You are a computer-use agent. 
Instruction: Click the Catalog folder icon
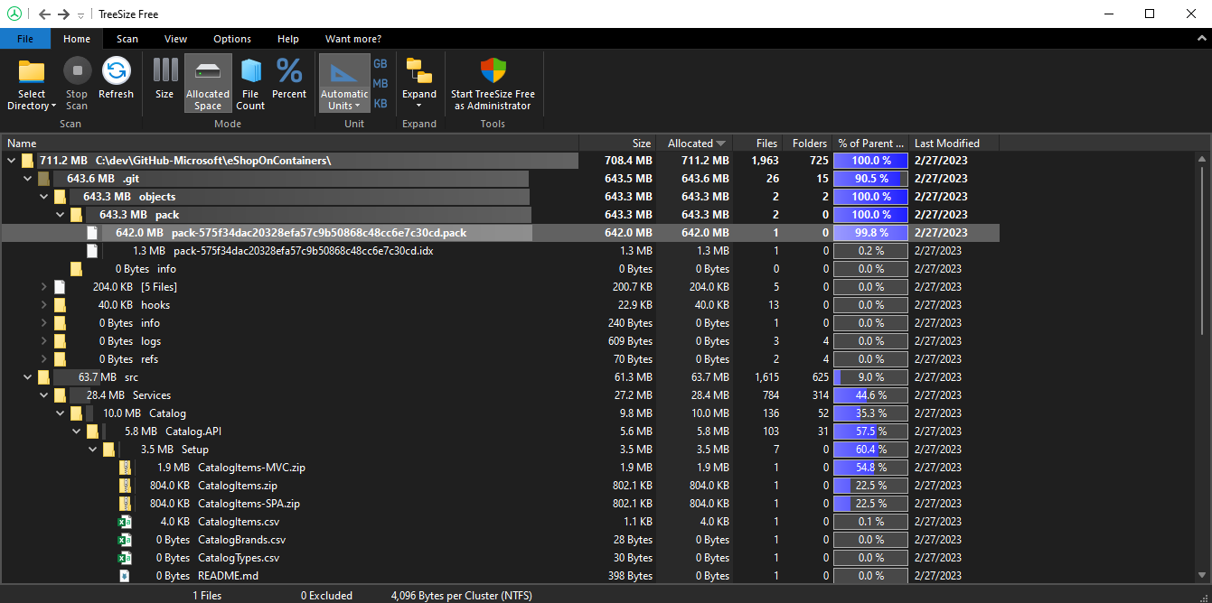(76, 413)
